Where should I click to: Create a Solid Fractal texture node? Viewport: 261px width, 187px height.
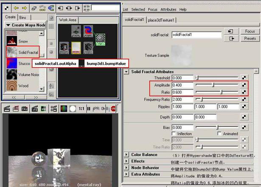pyautogui.click(x=22, y=52)
